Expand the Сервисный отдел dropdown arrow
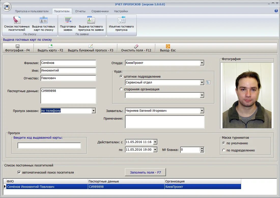The height and width of the screenshot is (198, 280). point(202,82)
